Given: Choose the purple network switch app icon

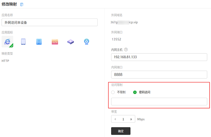Looking at the screenshot, I should (x=71, y=42).
